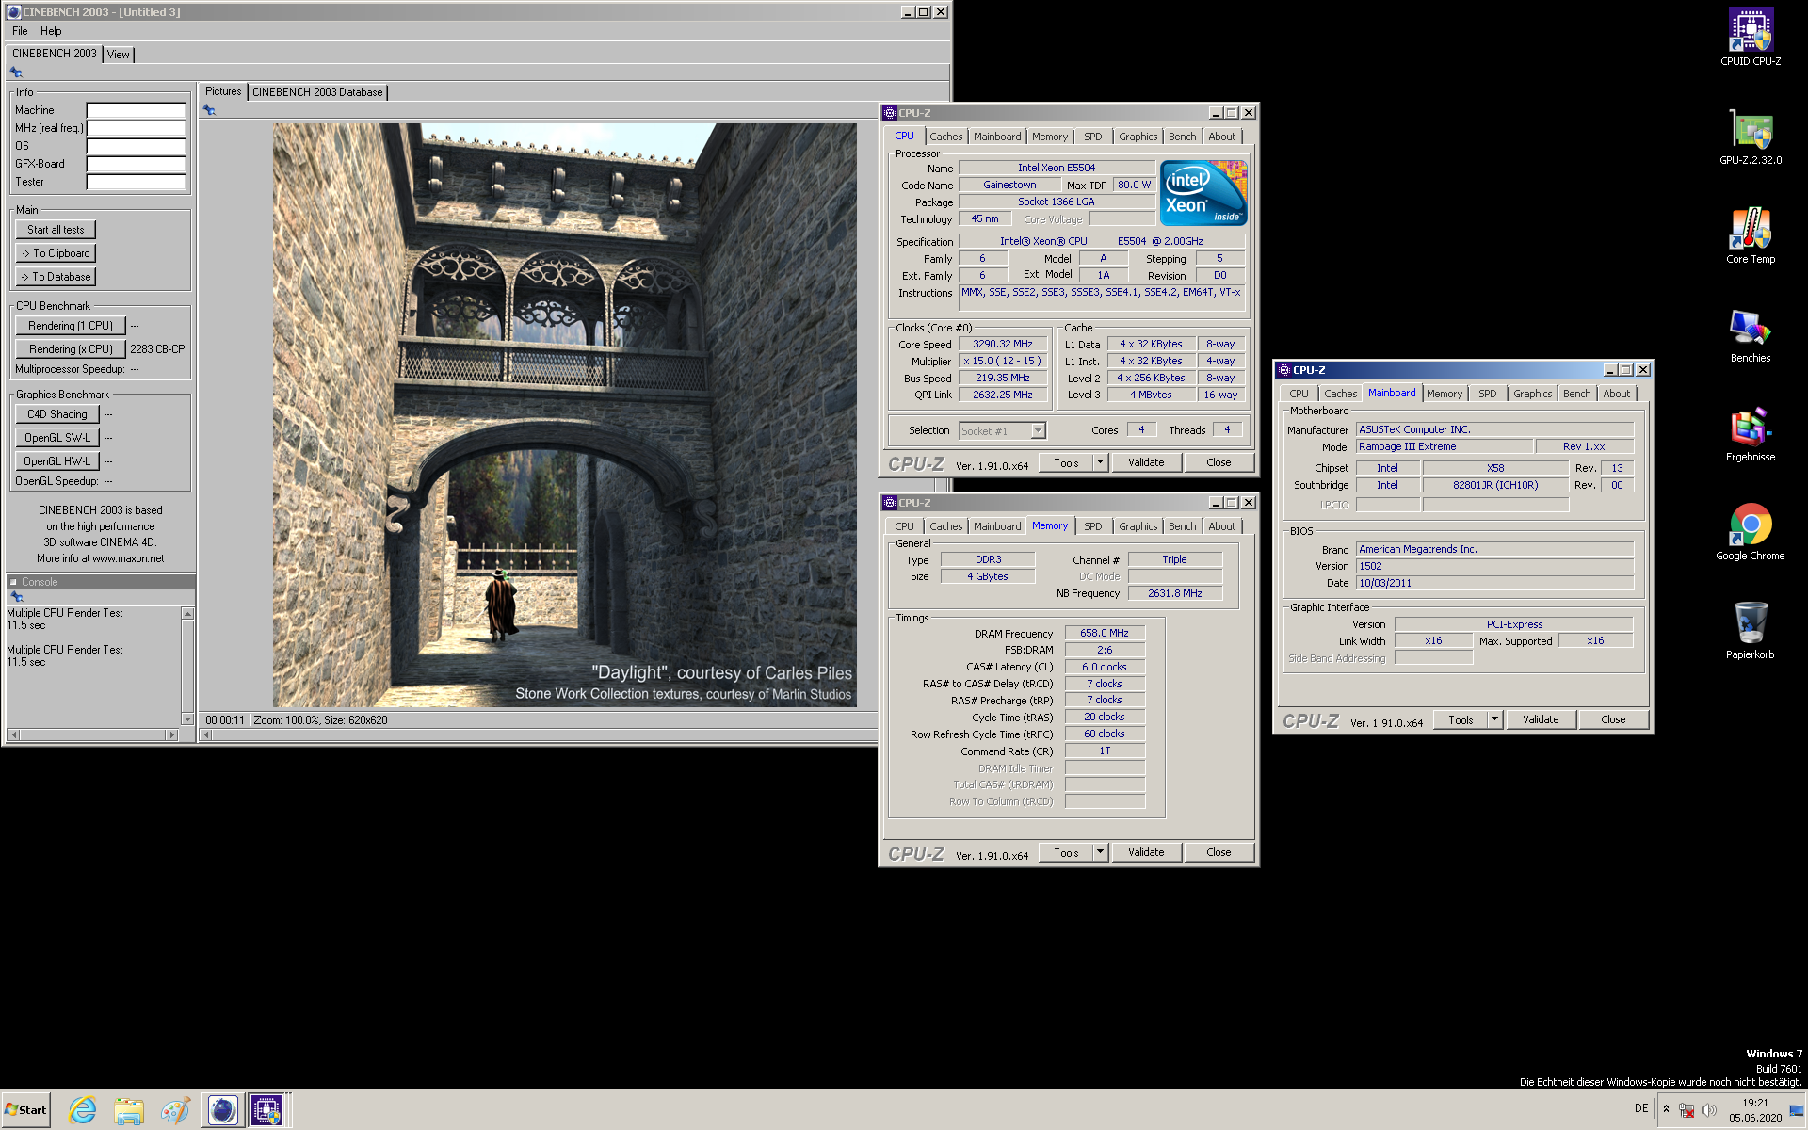Open the SPD tab in top CPU-Z window
1808x1130 pixels.
coord(1092,137)
